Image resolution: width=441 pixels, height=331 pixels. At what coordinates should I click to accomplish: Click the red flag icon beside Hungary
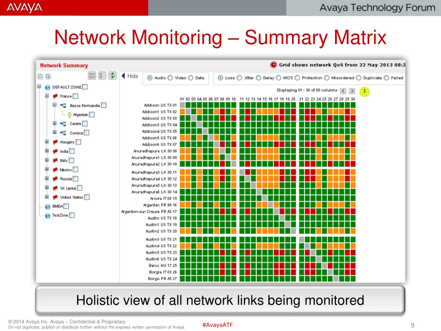(56, 142)
